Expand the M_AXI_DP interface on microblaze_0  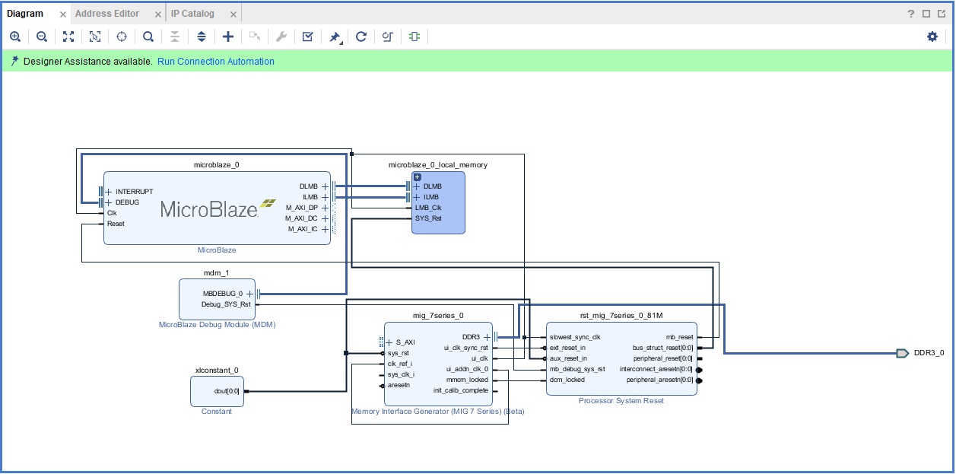(325, 208)
